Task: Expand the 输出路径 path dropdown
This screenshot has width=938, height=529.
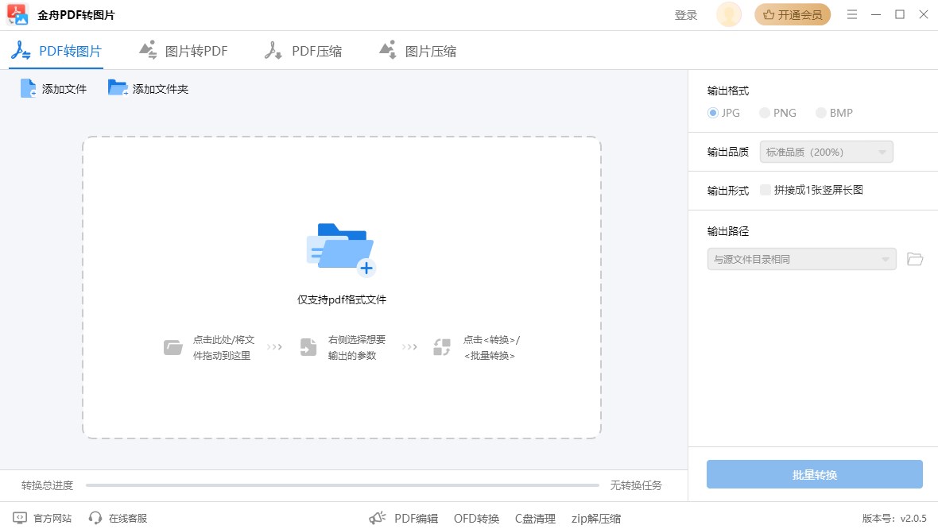Action: 800,259
